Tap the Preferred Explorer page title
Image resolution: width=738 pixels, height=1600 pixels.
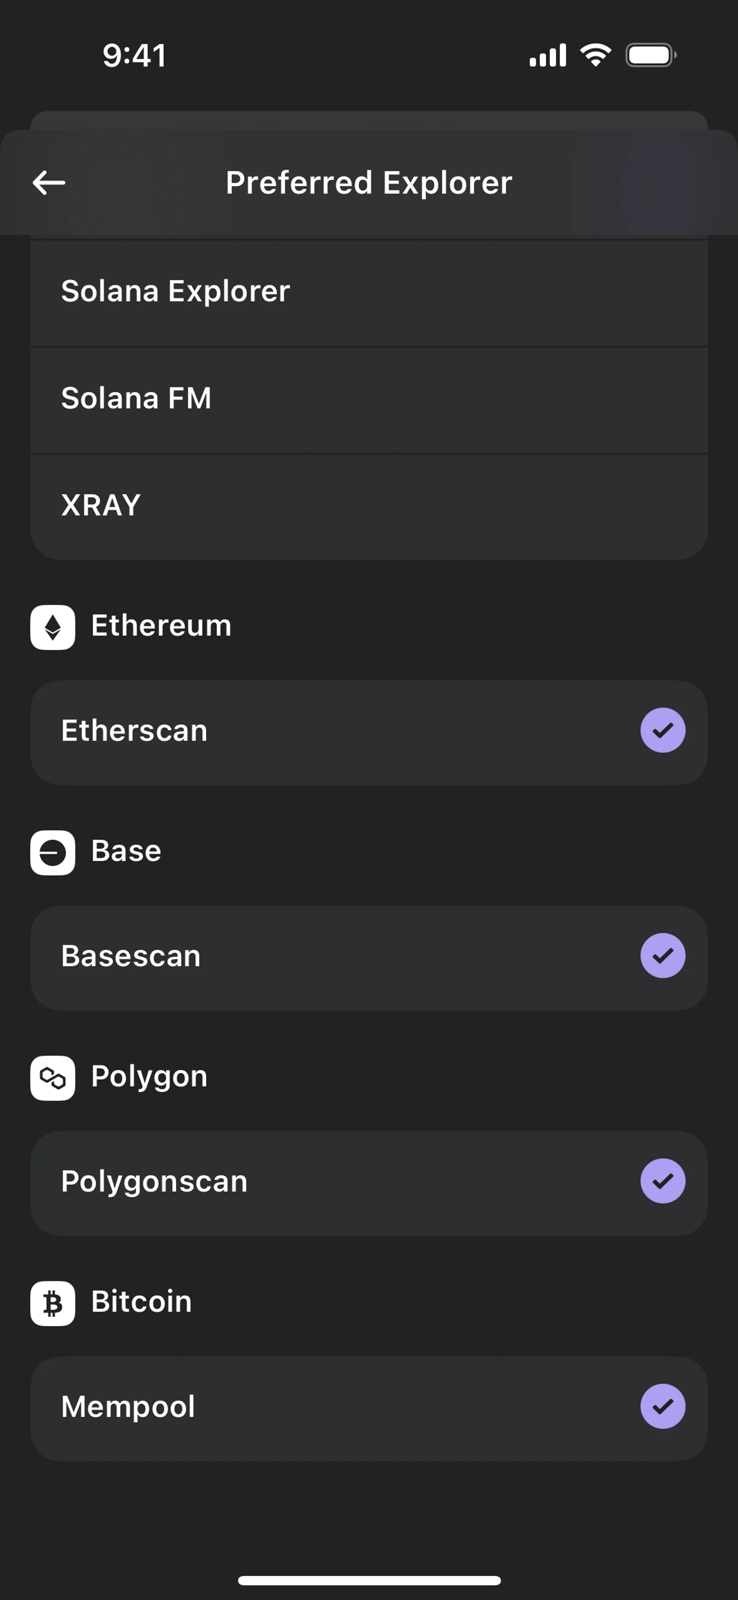[369, 183]
